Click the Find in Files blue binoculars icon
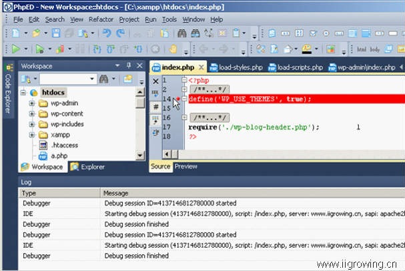The width and height of the screenshot is (405, 271). (x=195, y=33)
